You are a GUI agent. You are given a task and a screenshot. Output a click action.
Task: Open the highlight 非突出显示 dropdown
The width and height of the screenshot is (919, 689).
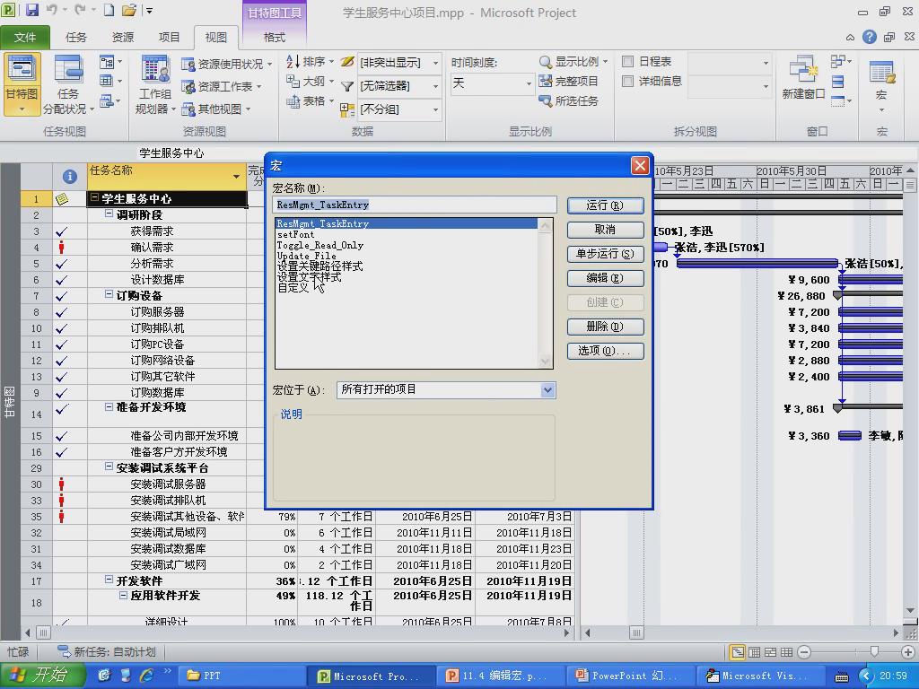tap(435, 63)
